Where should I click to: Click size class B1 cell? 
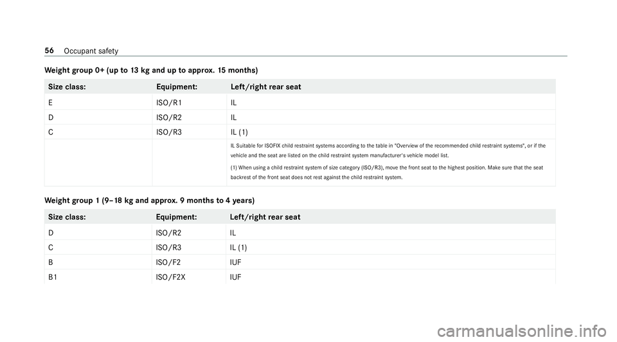point(53,277)
